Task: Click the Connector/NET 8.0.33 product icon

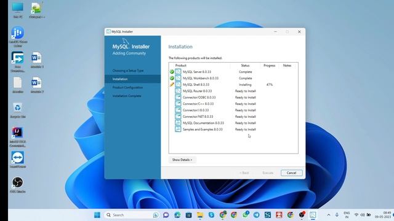Action: click(x=178, y=117)
